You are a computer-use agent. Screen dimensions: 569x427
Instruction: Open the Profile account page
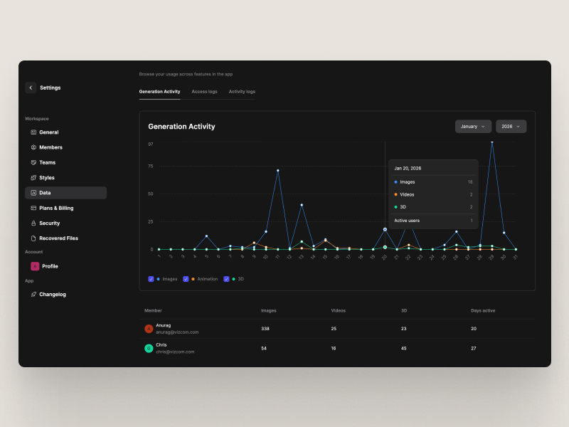50,266
